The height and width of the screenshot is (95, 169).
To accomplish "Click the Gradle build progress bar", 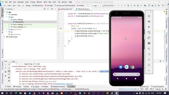I will click(x=128, y=89).
